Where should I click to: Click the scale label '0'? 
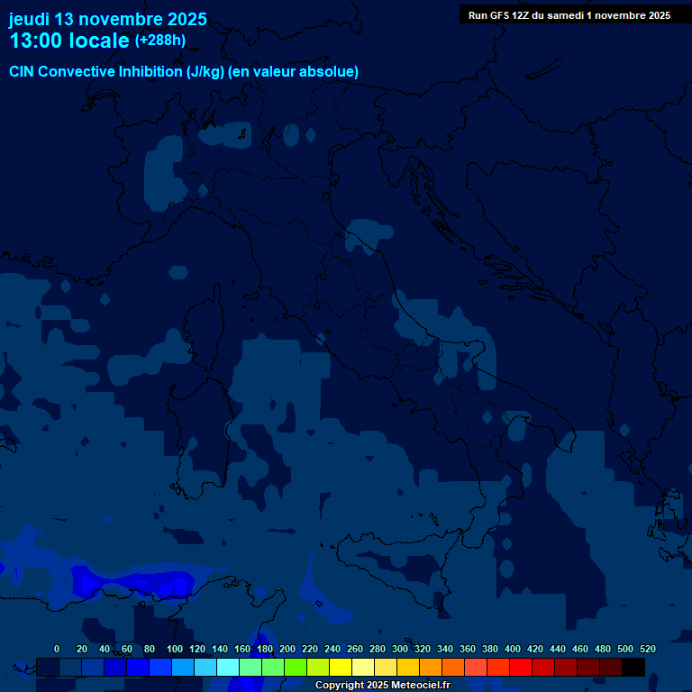[57, 649]
